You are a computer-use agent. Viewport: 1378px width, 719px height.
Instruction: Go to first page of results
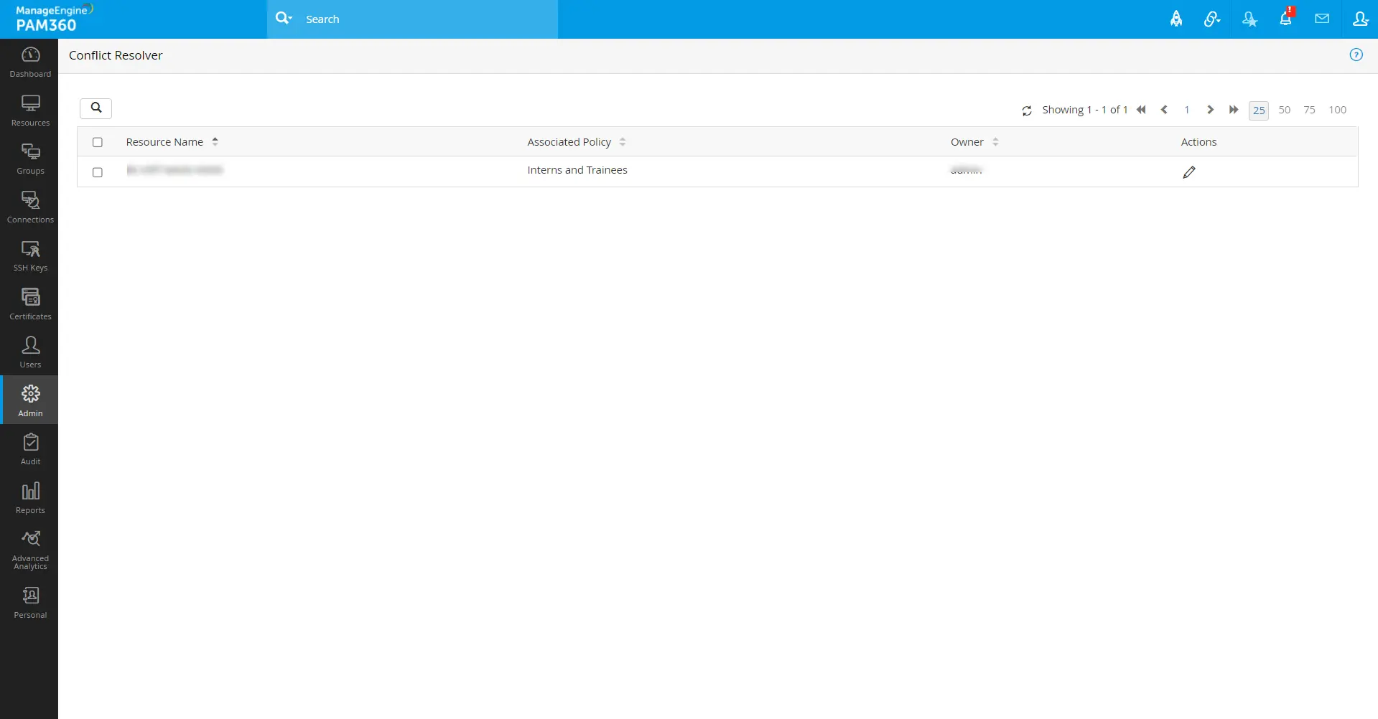1141,110
